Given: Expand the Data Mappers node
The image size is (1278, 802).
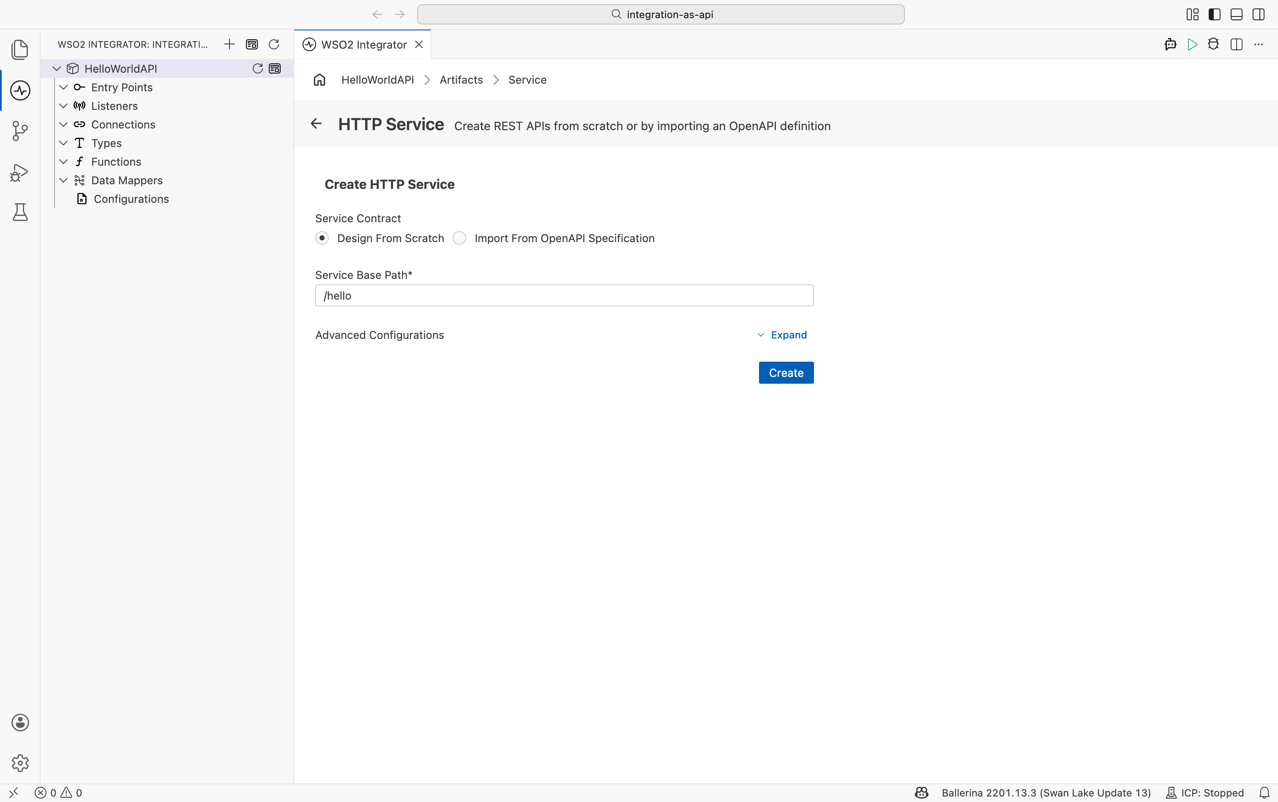Looking at the screenshot, I should click(x=63, y=180).
